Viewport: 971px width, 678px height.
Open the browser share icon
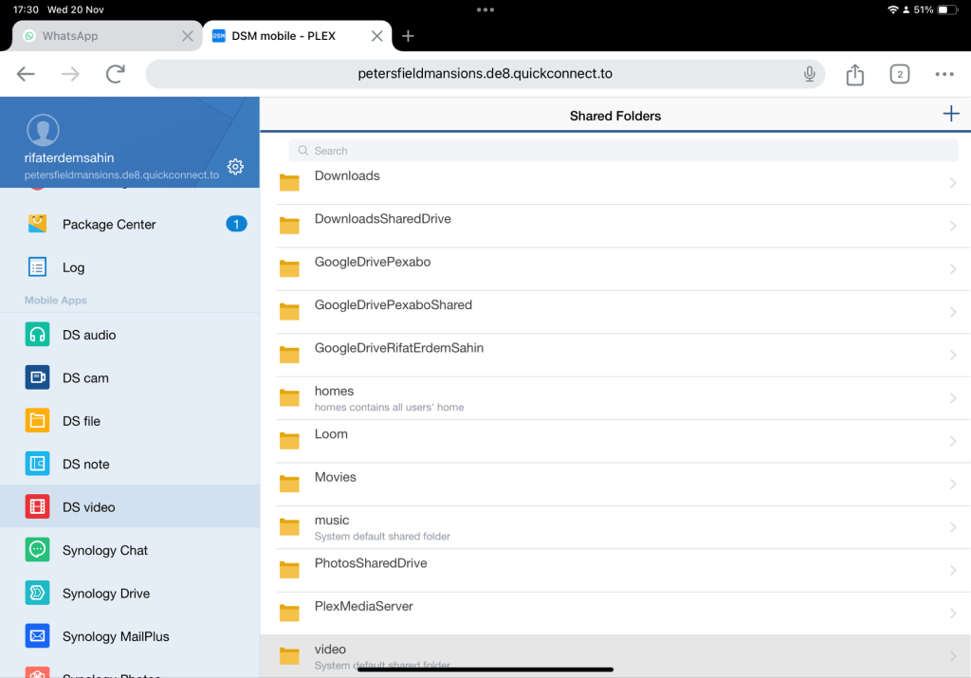click(x=854, y=74)
